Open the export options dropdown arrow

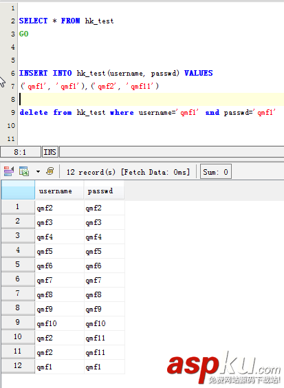point(38,171)
